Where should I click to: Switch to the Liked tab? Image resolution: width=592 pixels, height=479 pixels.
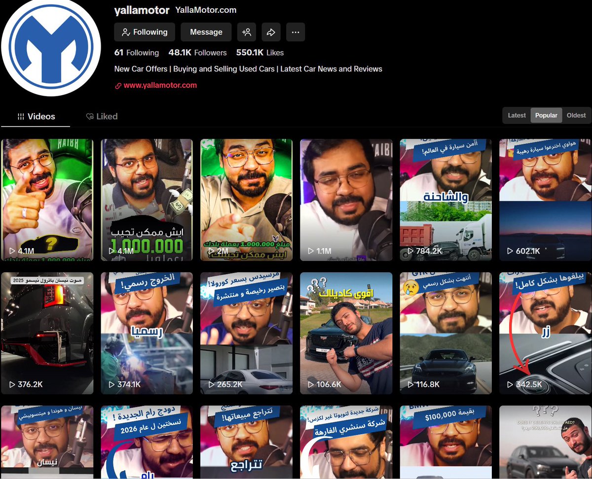pyautogui.click(x=102, y=116)
